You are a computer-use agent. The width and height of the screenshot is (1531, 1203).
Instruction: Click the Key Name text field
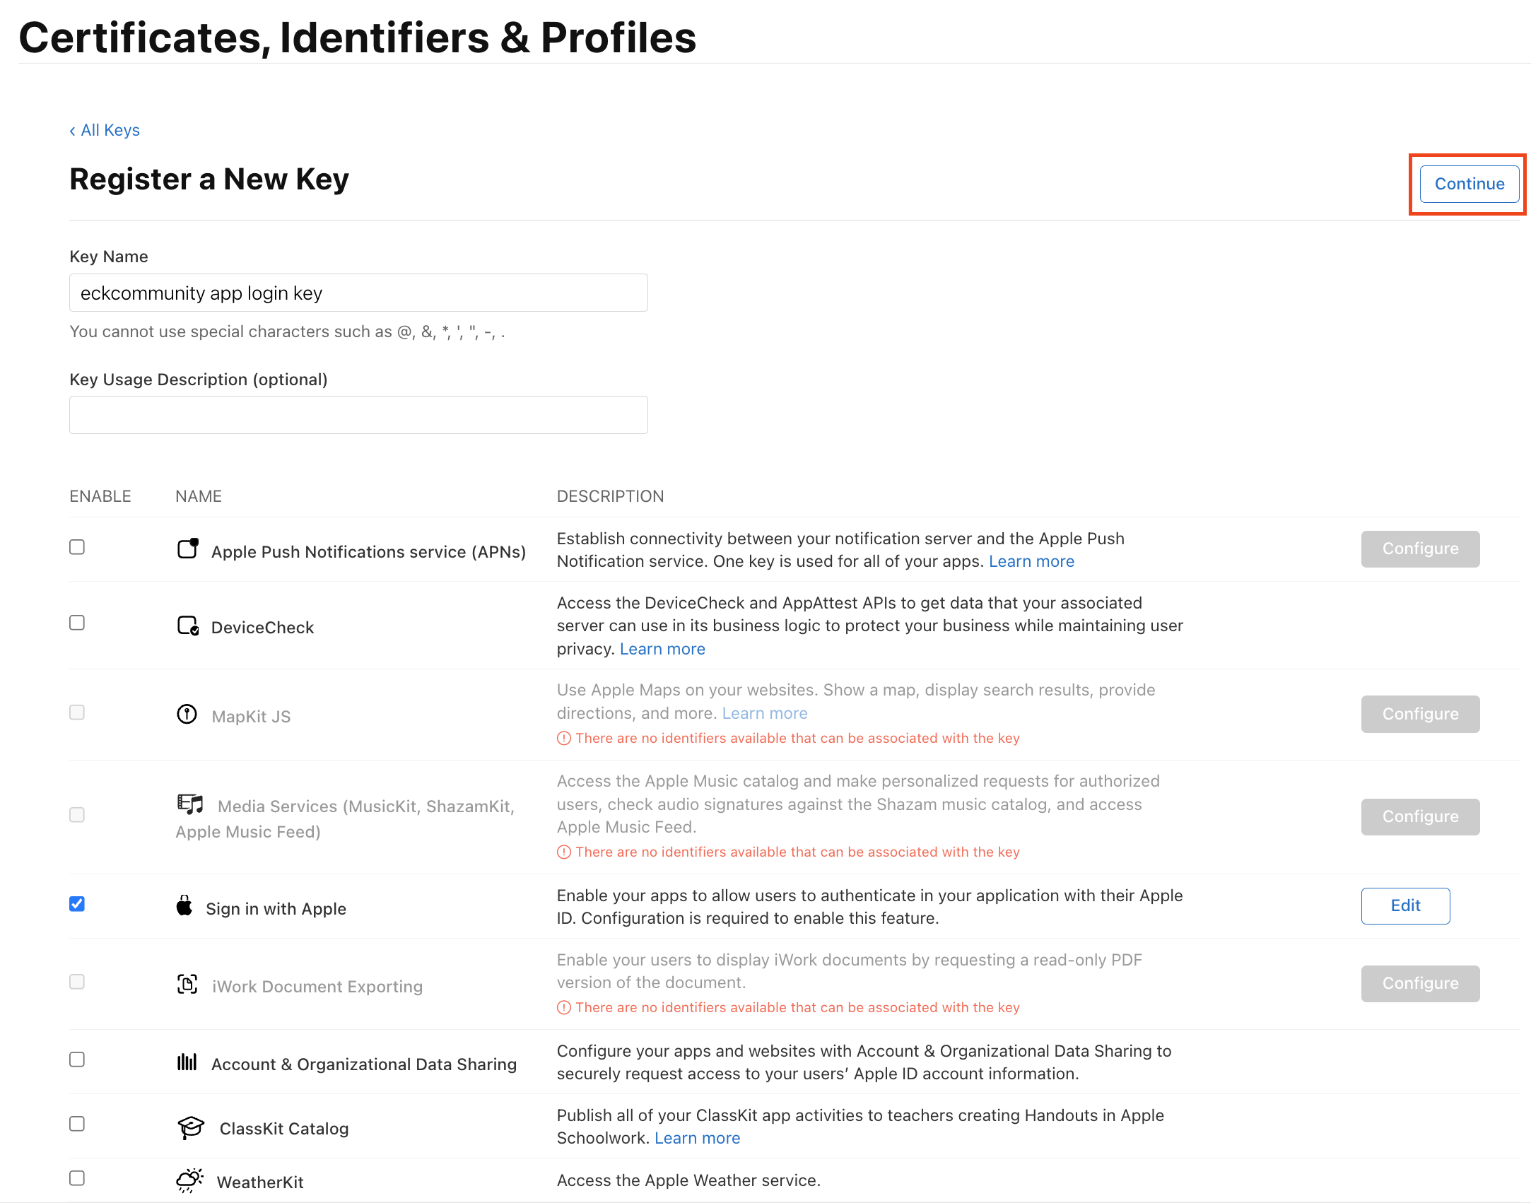tap(358, 293)
